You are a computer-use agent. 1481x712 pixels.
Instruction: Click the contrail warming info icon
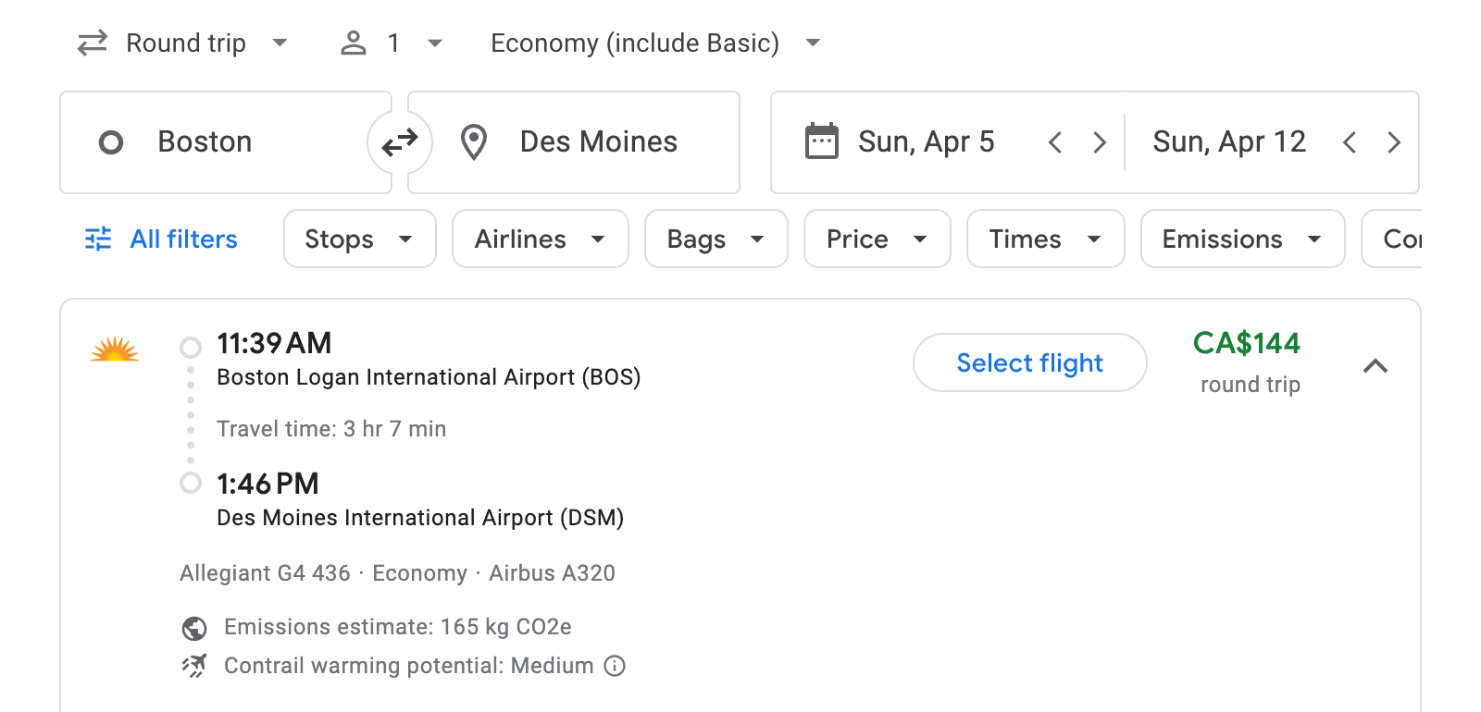tap(615, 666)
